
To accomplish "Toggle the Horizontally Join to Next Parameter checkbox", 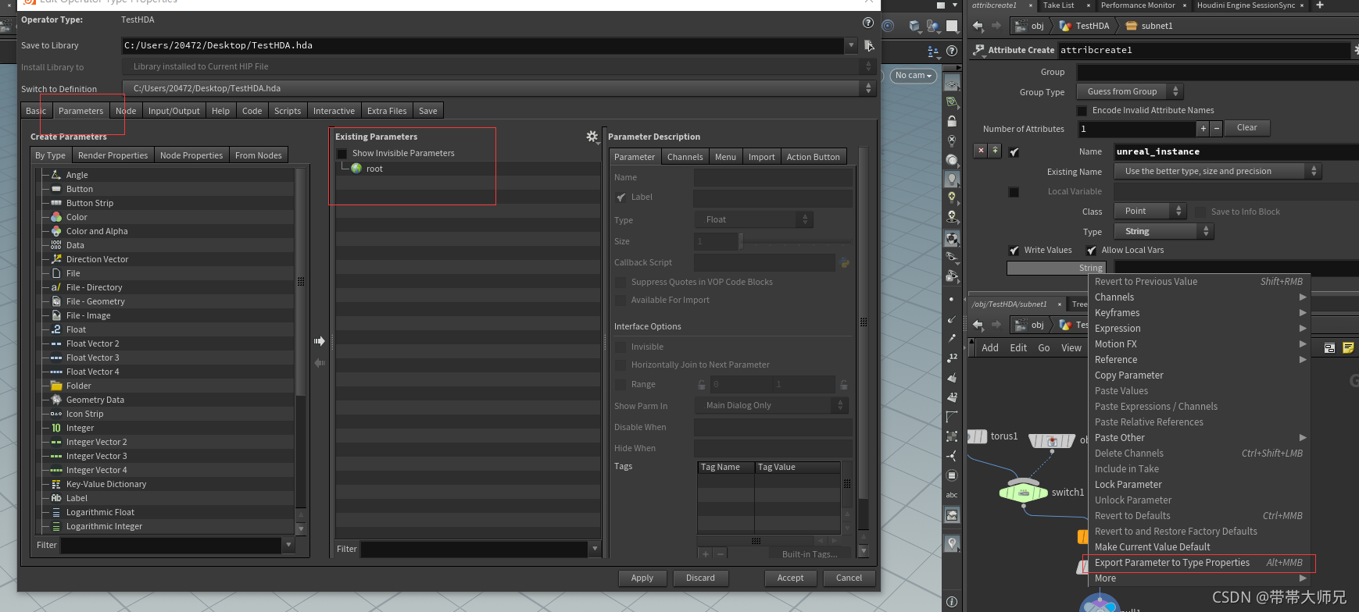I will point(620,365).
